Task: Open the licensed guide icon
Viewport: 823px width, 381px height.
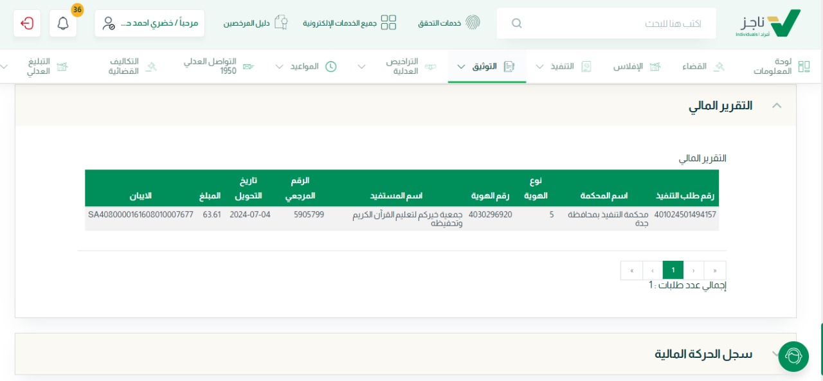Action: [x=280, y=23]
